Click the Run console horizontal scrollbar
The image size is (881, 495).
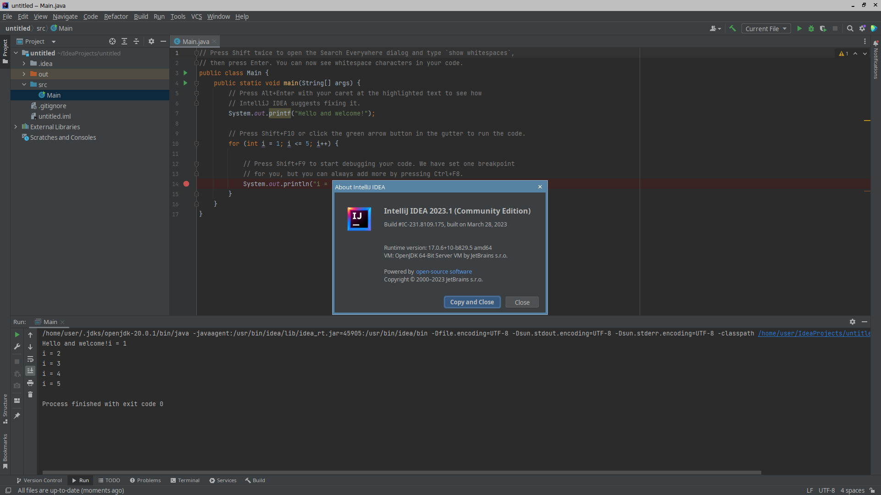tap(402, 472)
